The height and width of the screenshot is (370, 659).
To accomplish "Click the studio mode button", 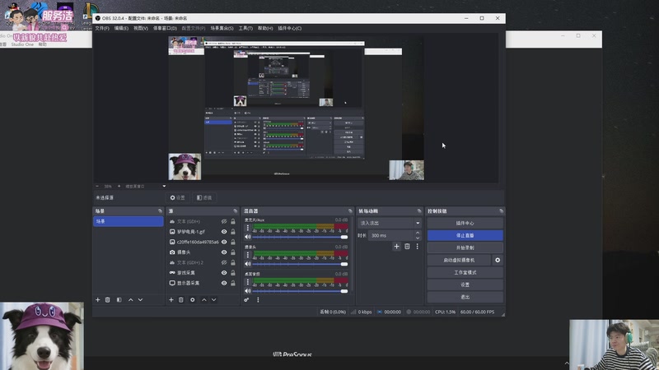I will 465,273.
